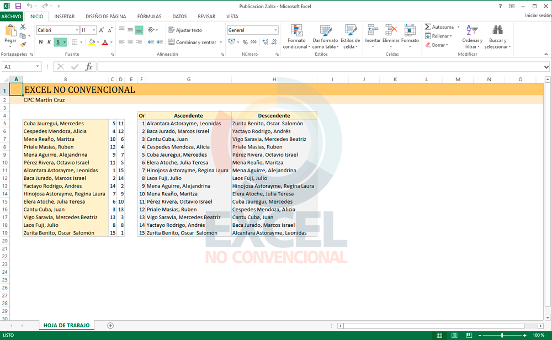Open the ARCHIVO menu
Image resolution: width=552 pixels, height=340 pixels.
[x=11, y=17]
